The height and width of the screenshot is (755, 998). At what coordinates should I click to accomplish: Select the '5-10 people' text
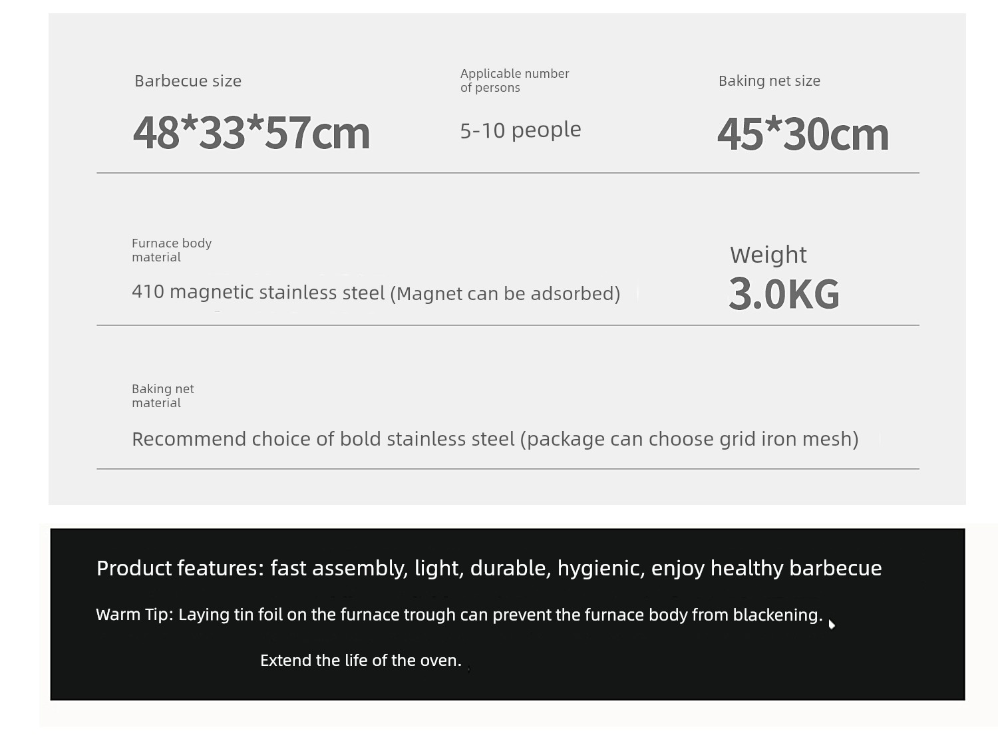[520, 130]
